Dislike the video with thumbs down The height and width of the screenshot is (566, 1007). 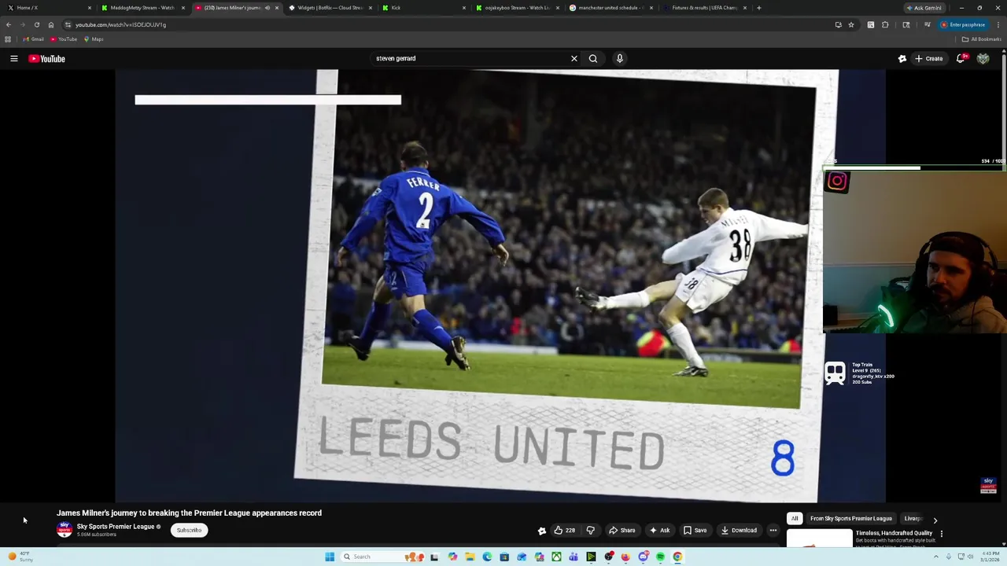[x=591, y=530]
